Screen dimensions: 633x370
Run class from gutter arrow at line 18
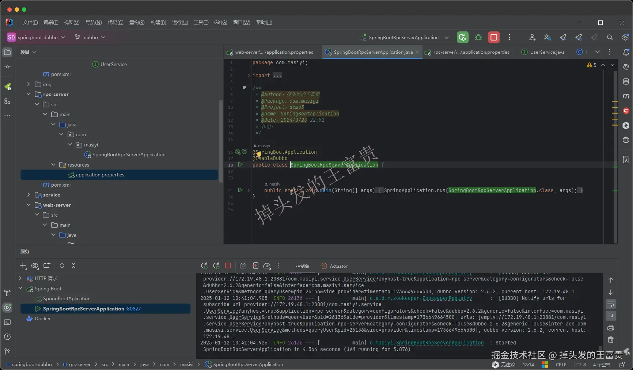tap(240, 165)
